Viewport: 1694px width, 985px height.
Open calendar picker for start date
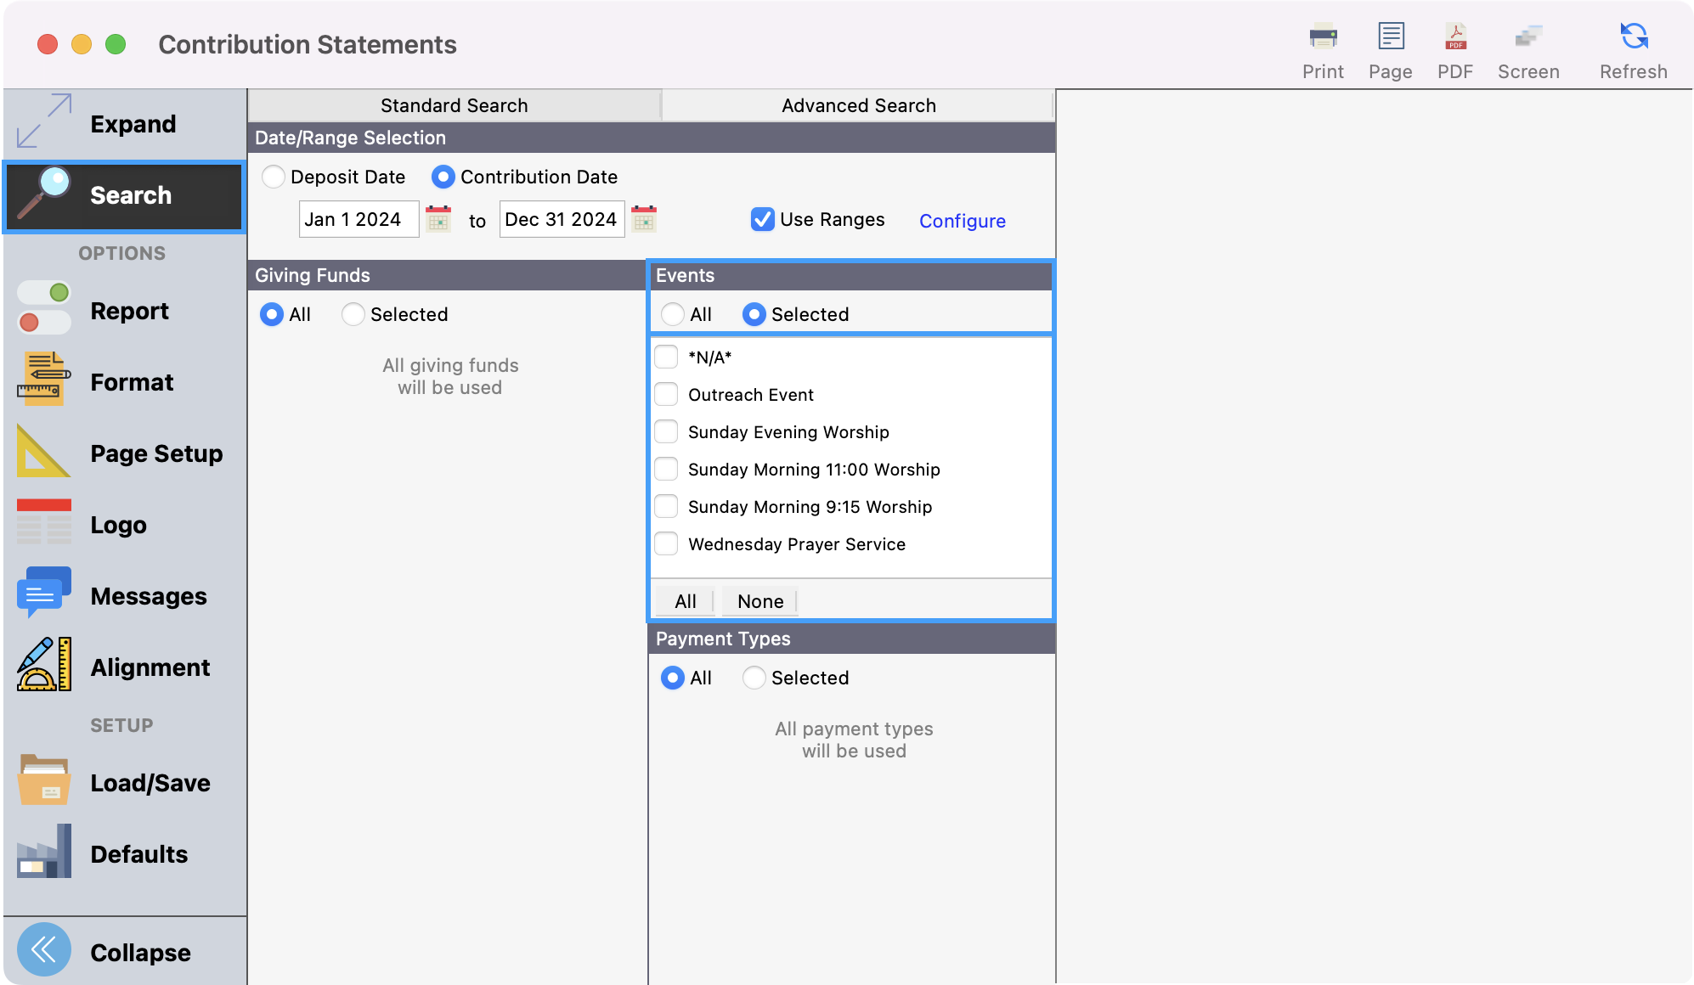pos(438,220)
